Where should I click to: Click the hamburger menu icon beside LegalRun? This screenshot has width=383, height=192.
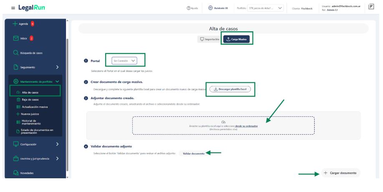point(13,8)
